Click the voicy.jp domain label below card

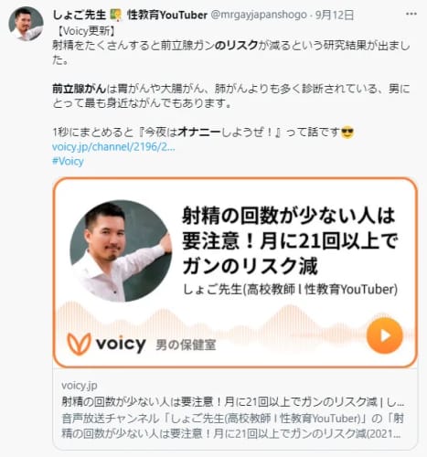click(x=80, y=386)
